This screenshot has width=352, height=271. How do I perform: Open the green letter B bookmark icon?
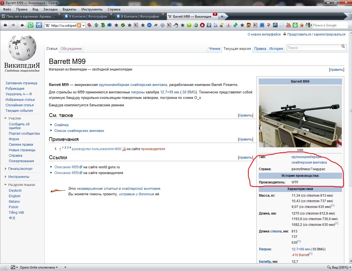point(103,25)
